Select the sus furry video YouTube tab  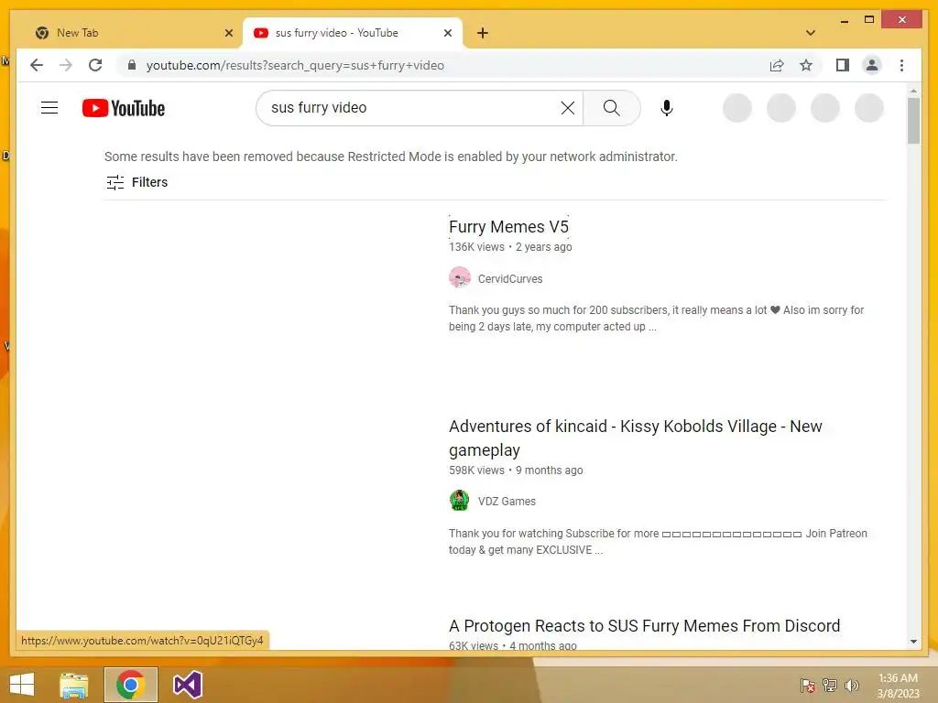click(353, 33)
